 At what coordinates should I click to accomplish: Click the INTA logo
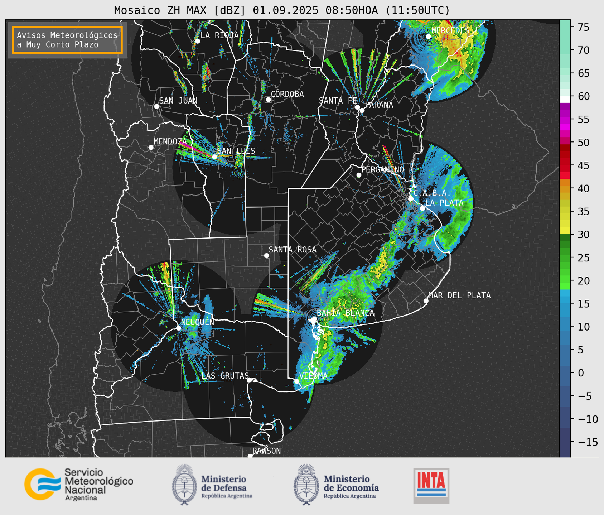431,486
